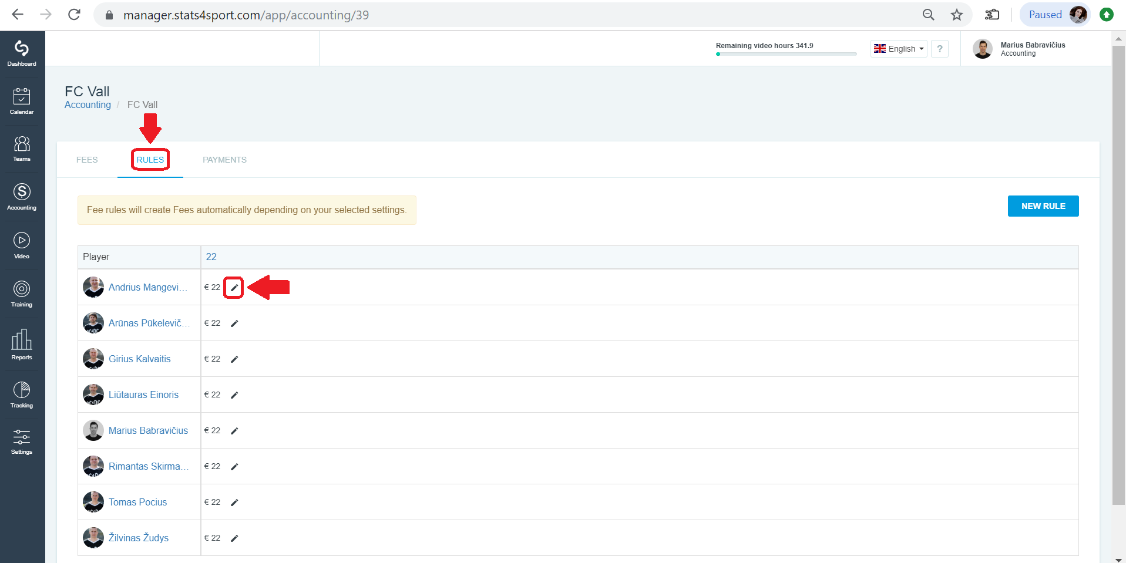The height and width of the screenshot is (563, 1126).
Task: Open Marius Babravičius user profile menu
Action: [1020, 49]
